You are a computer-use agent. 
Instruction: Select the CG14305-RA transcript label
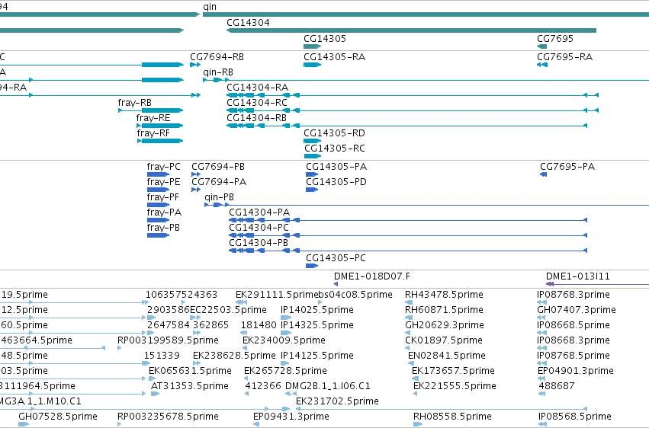[335, 57]
